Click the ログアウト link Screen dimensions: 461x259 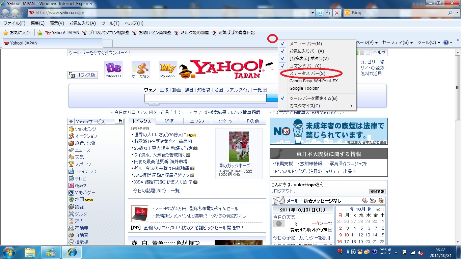[x=283, y=191]
